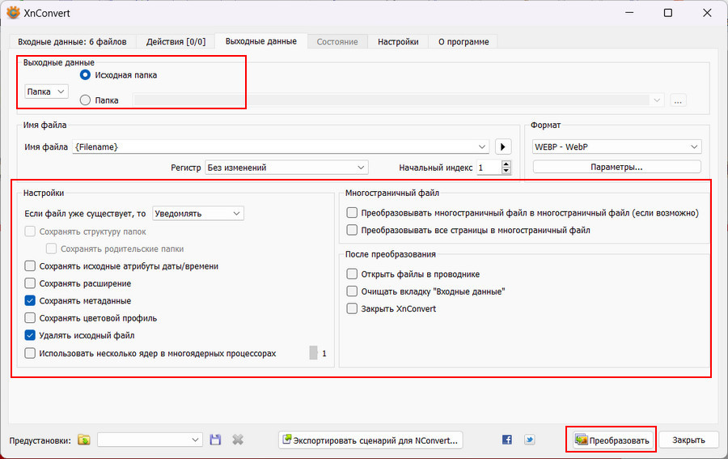Open the Twitter share icon

tap(529, 440)
